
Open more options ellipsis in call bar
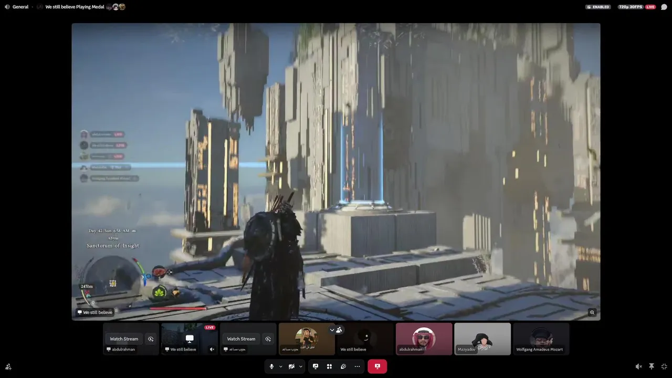coord(357,366)
